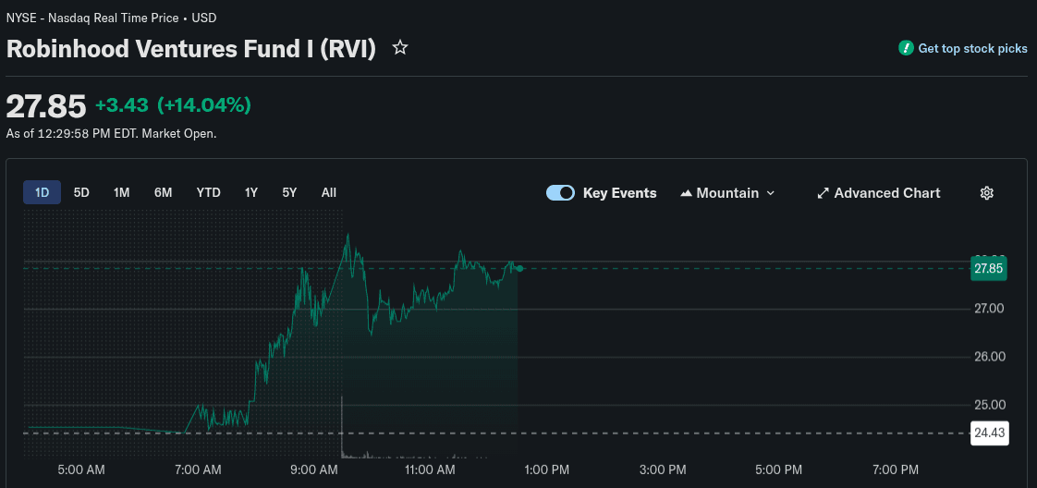The image size is (1037, 488).
Task: Click the previous close 24.43 label
Action: coord(988,433)
